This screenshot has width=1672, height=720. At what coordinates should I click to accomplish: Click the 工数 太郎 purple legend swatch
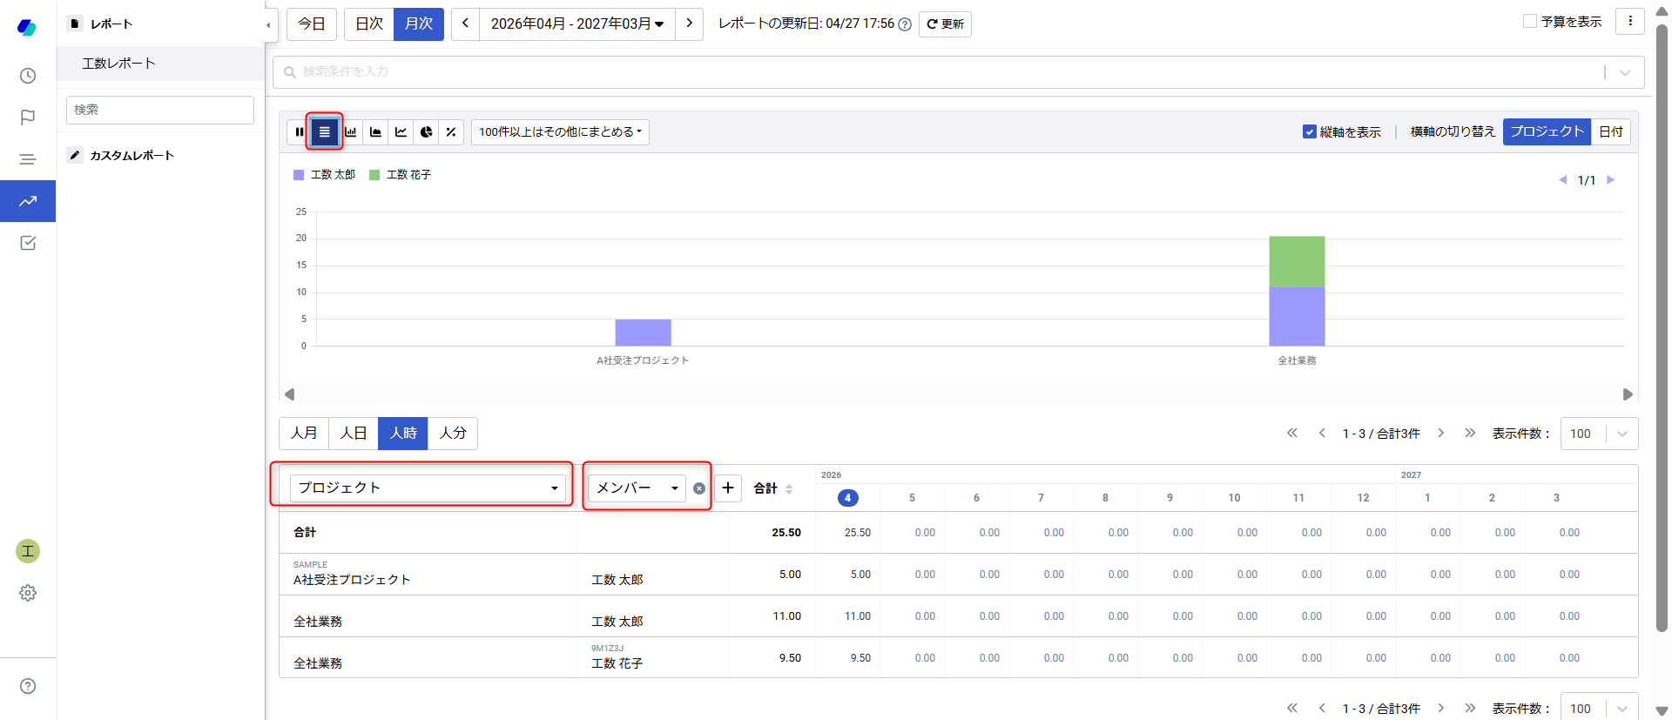click(x=299, y=175)
